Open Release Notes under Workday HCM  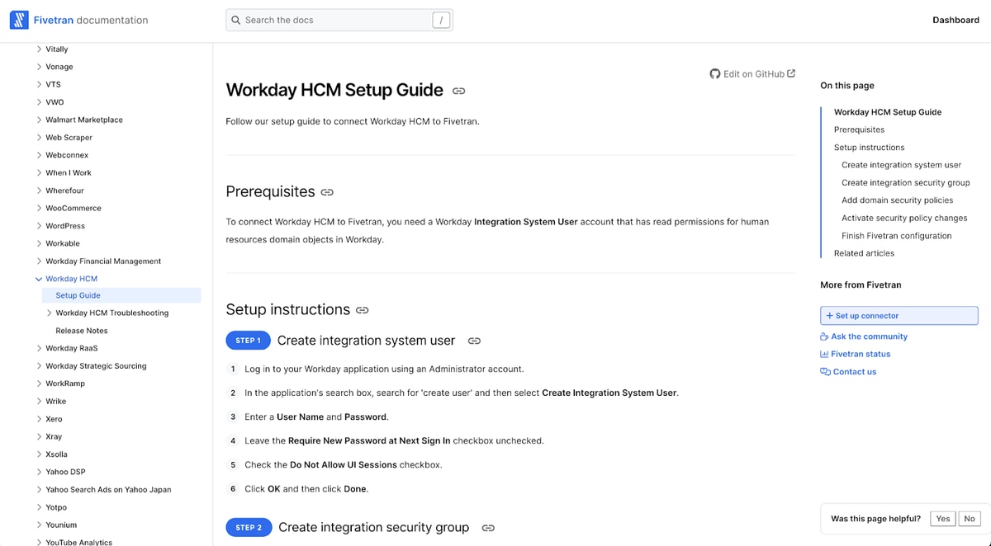pyautogui.click(x=82, y=331)
